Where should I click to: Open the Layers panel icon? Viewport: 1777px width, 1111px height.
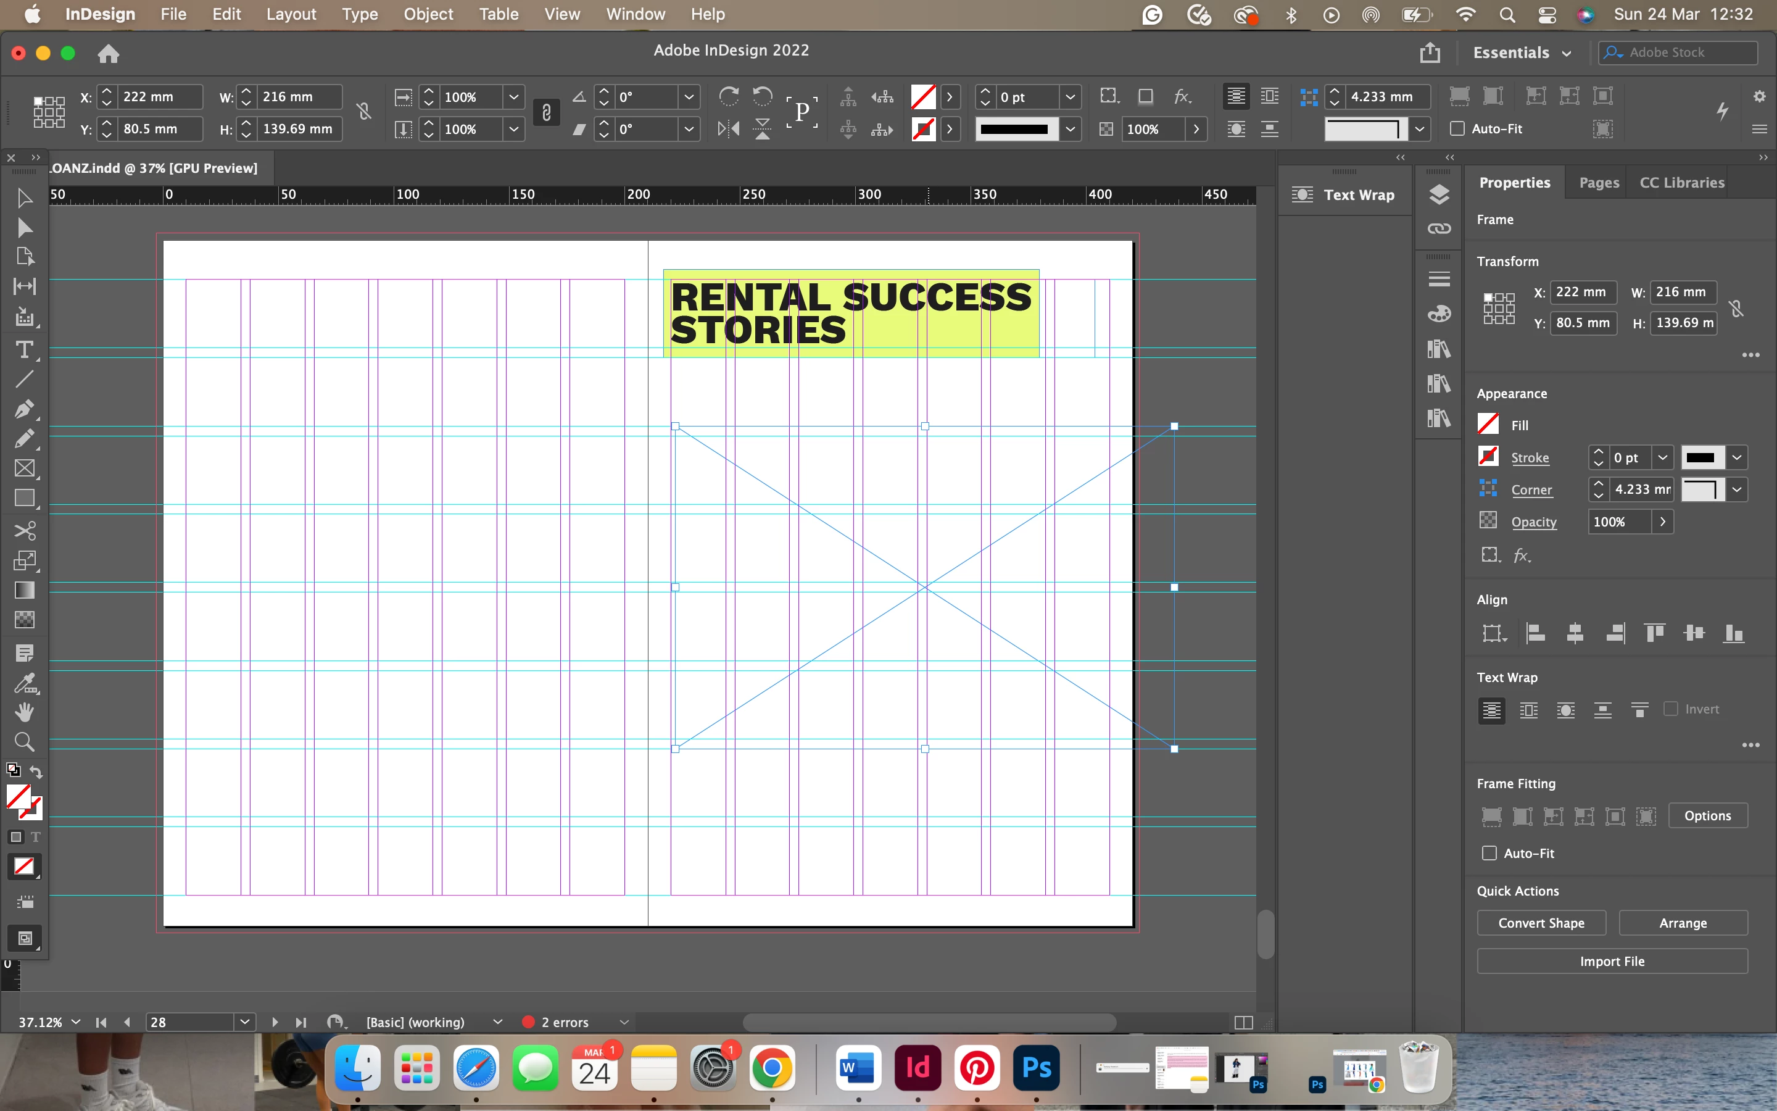[1438, 194]
